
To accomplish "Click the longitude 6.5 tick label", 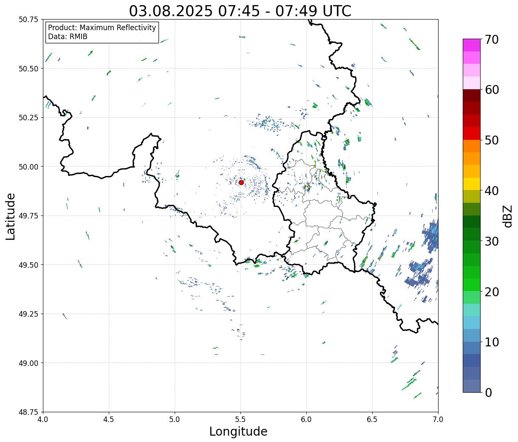I will click(x=372, y=419).
